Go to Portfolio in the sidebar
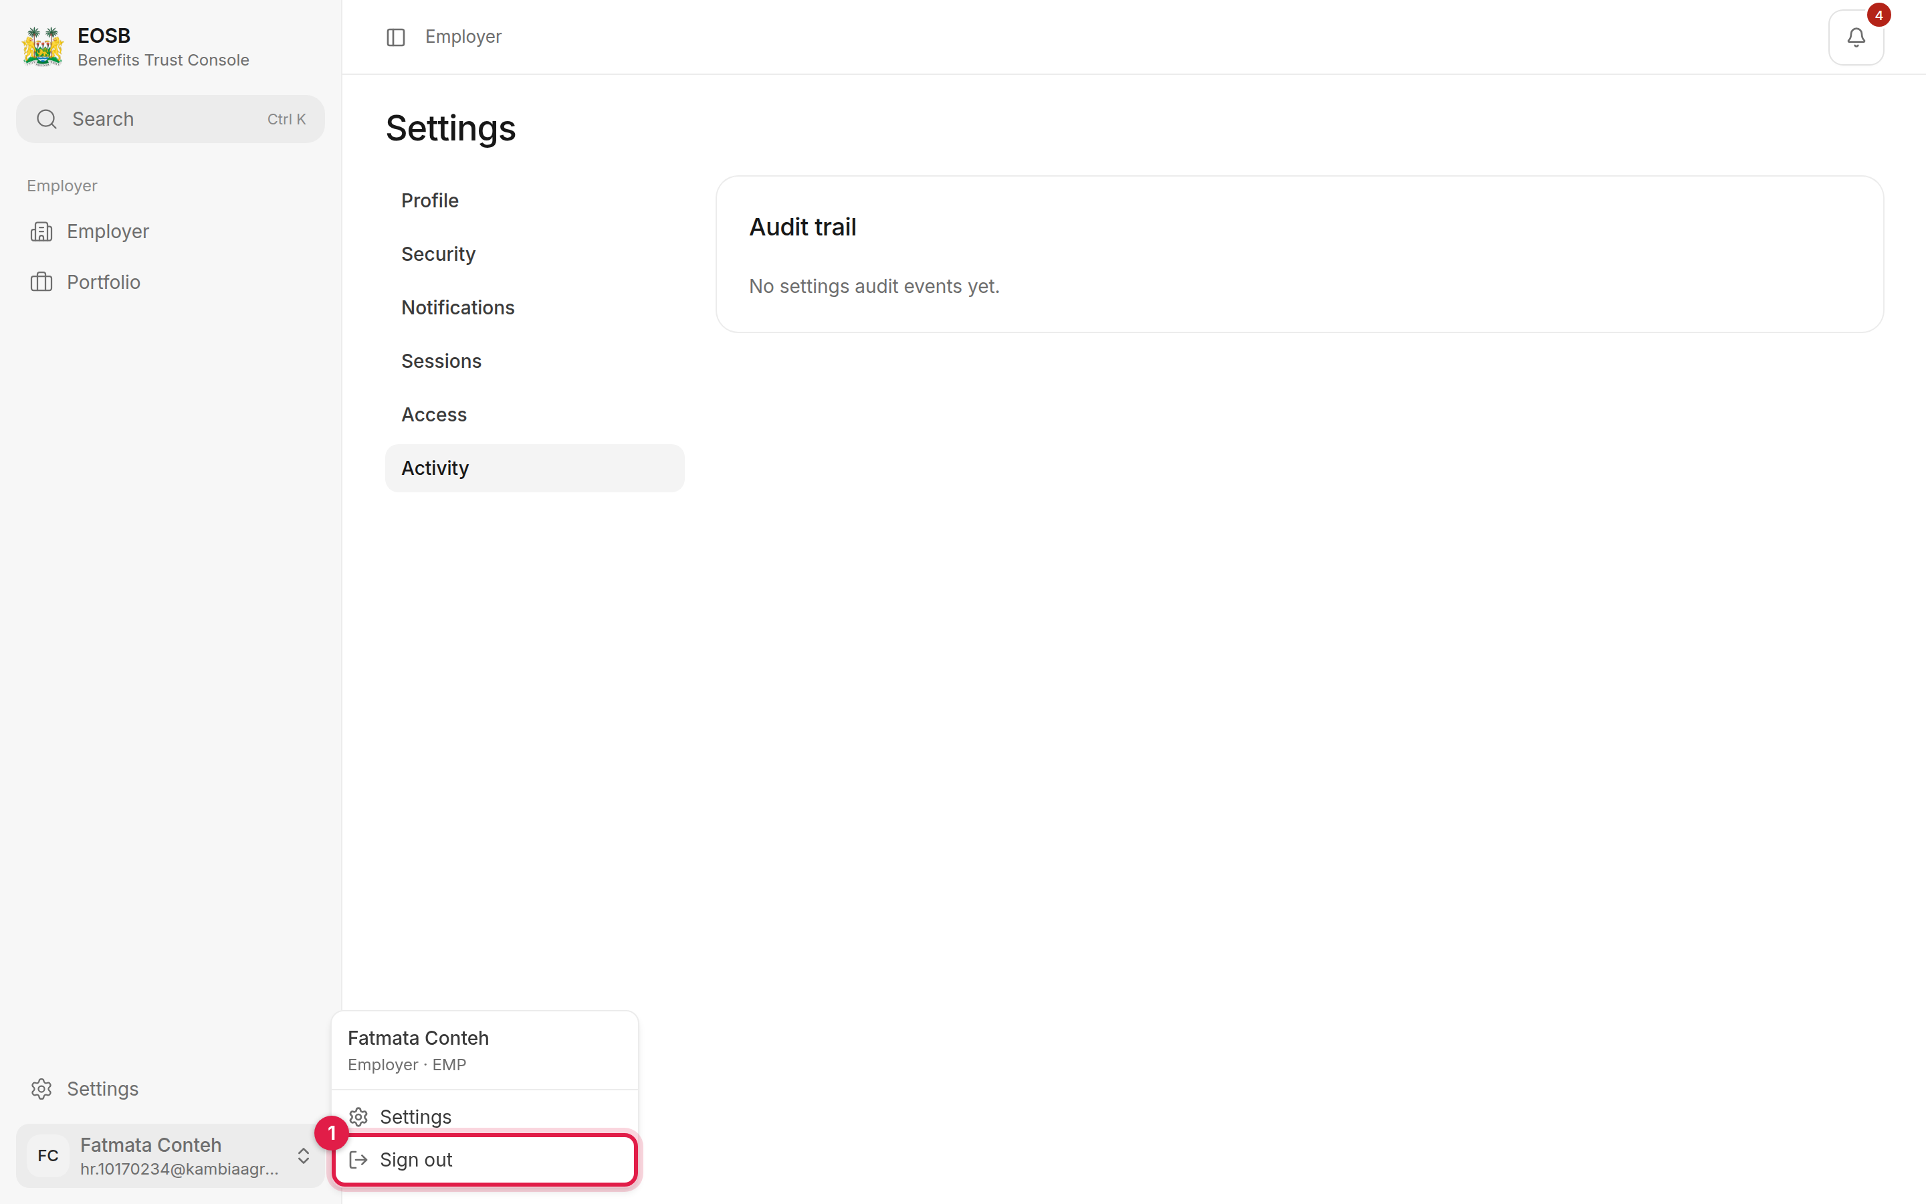 169,282
